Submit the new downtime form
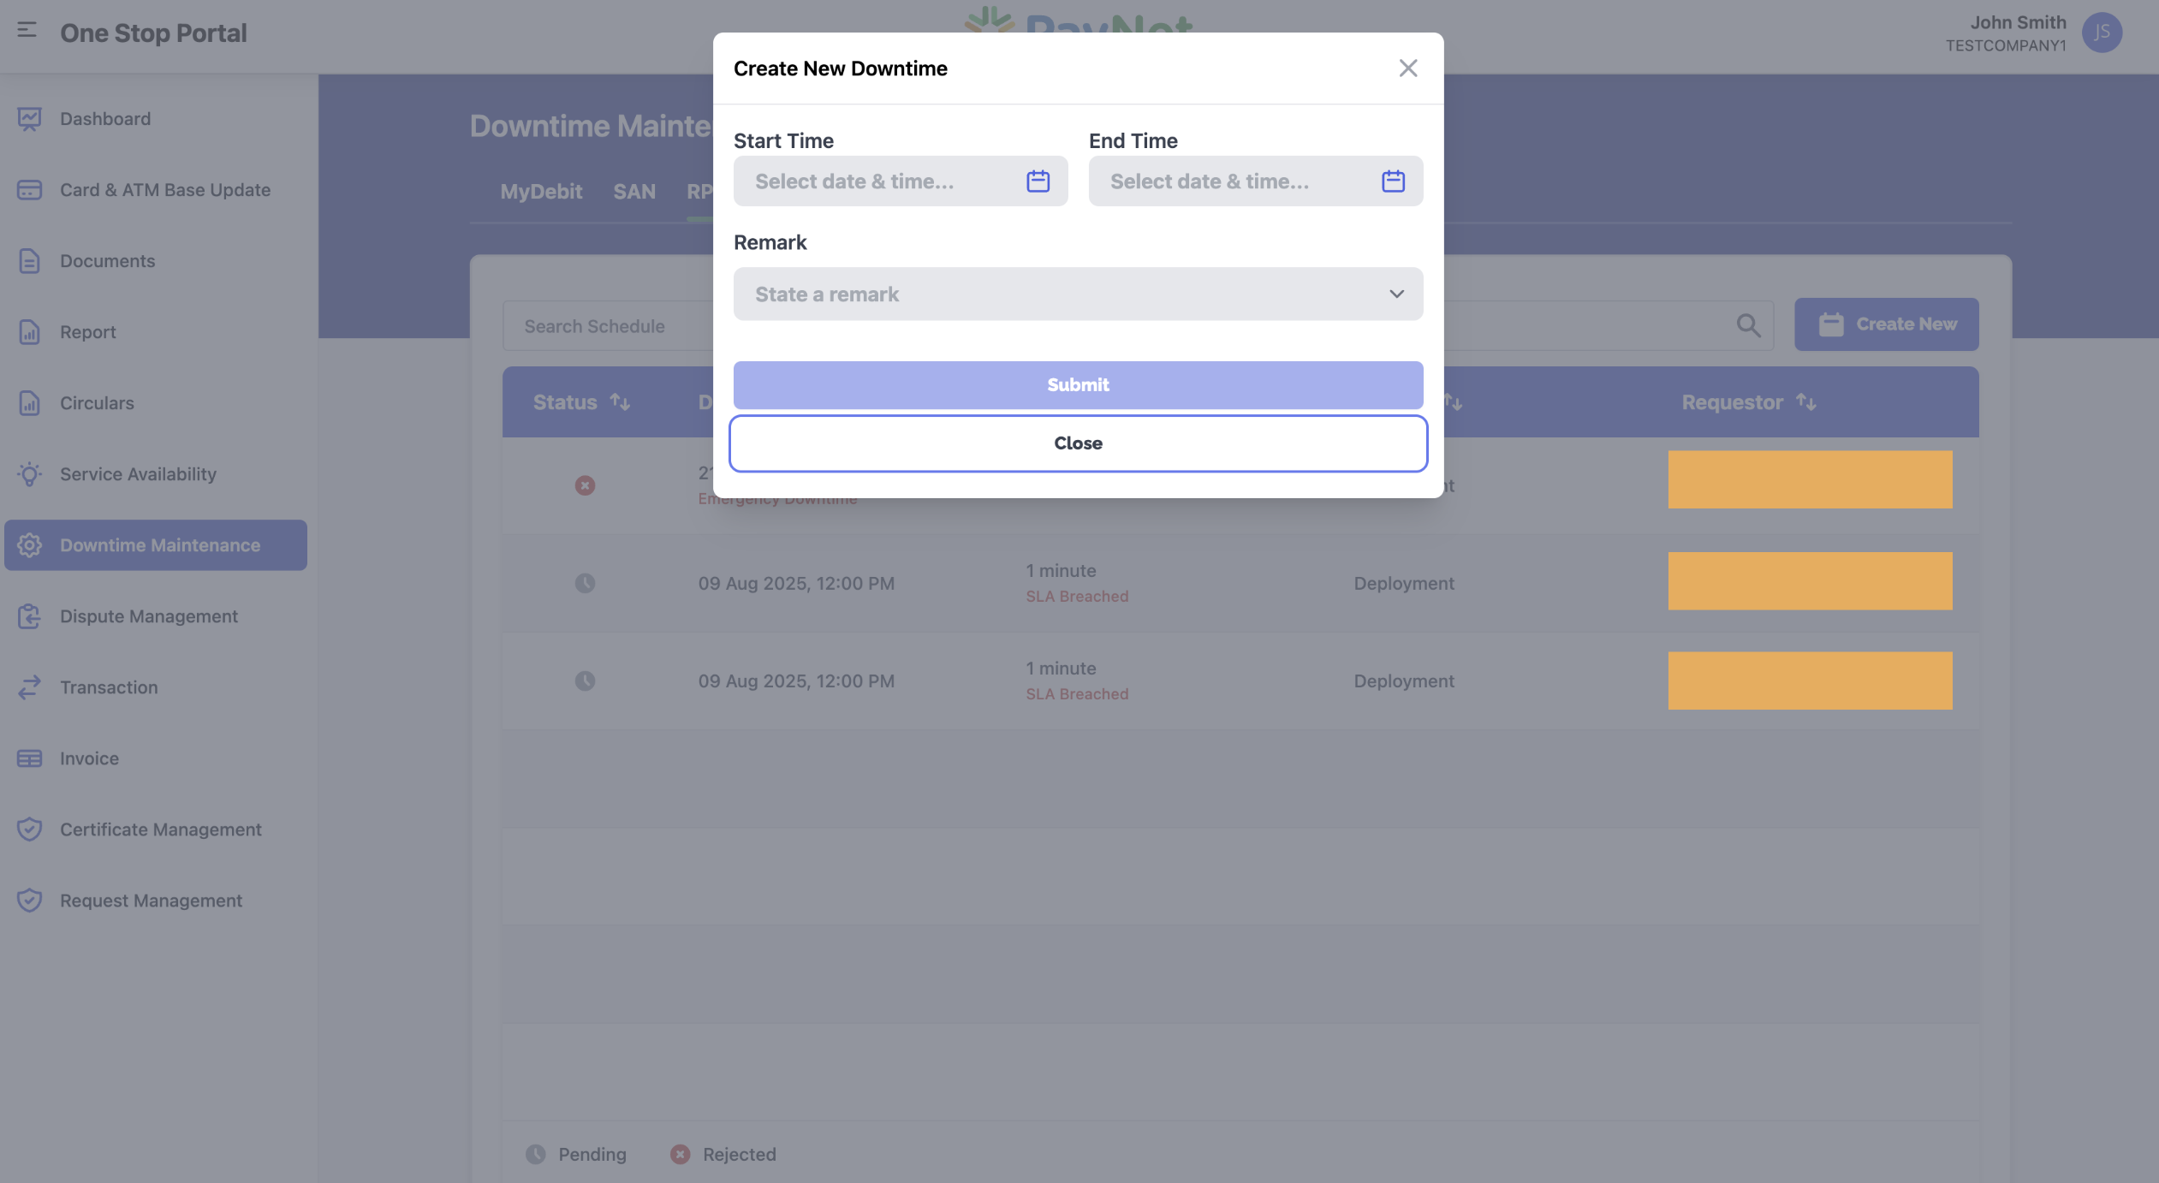This screenshot has height=1183, width=2159. tap(1077, 384)
